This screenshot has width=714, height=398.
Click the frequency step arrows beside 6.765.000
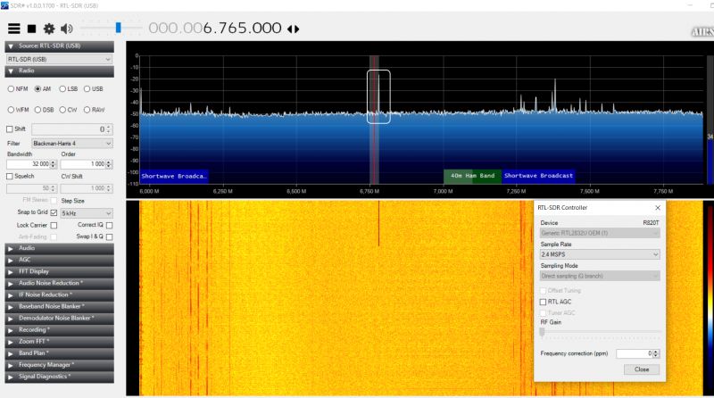point(294,29)
